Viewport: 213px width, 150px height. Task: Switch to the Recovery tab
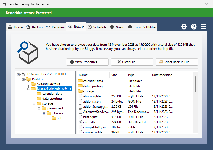coord(56,27)
